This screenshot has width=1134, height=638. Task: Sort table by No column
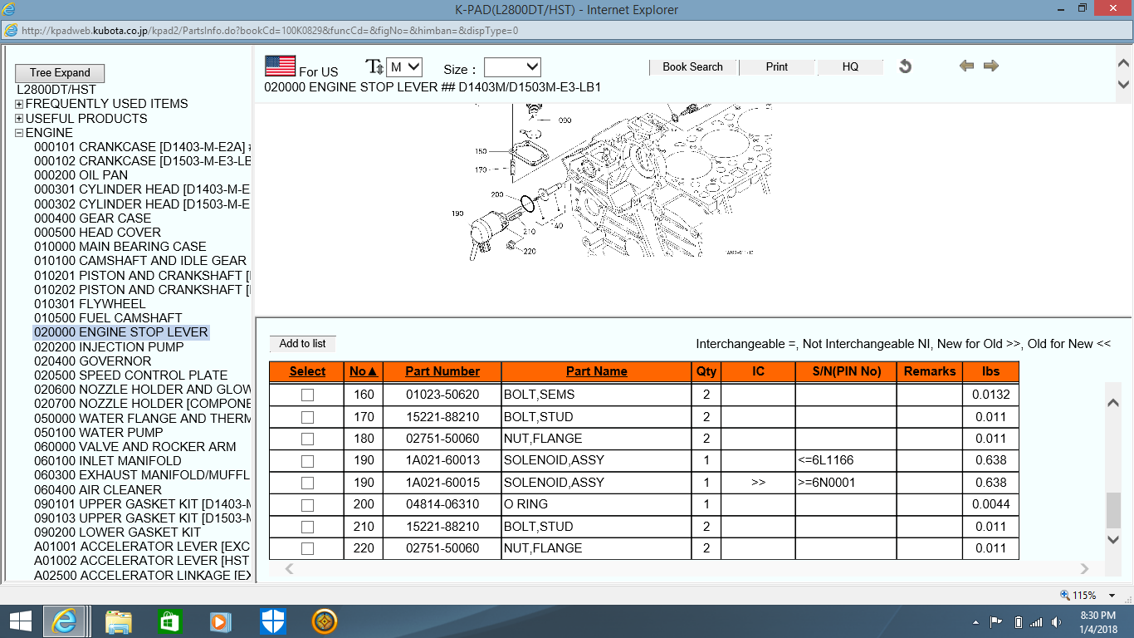pos(364,371)
